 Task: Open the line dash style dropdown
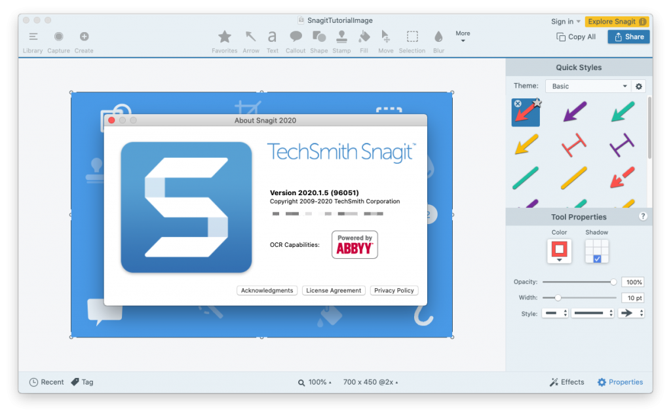tap(593, 313)
